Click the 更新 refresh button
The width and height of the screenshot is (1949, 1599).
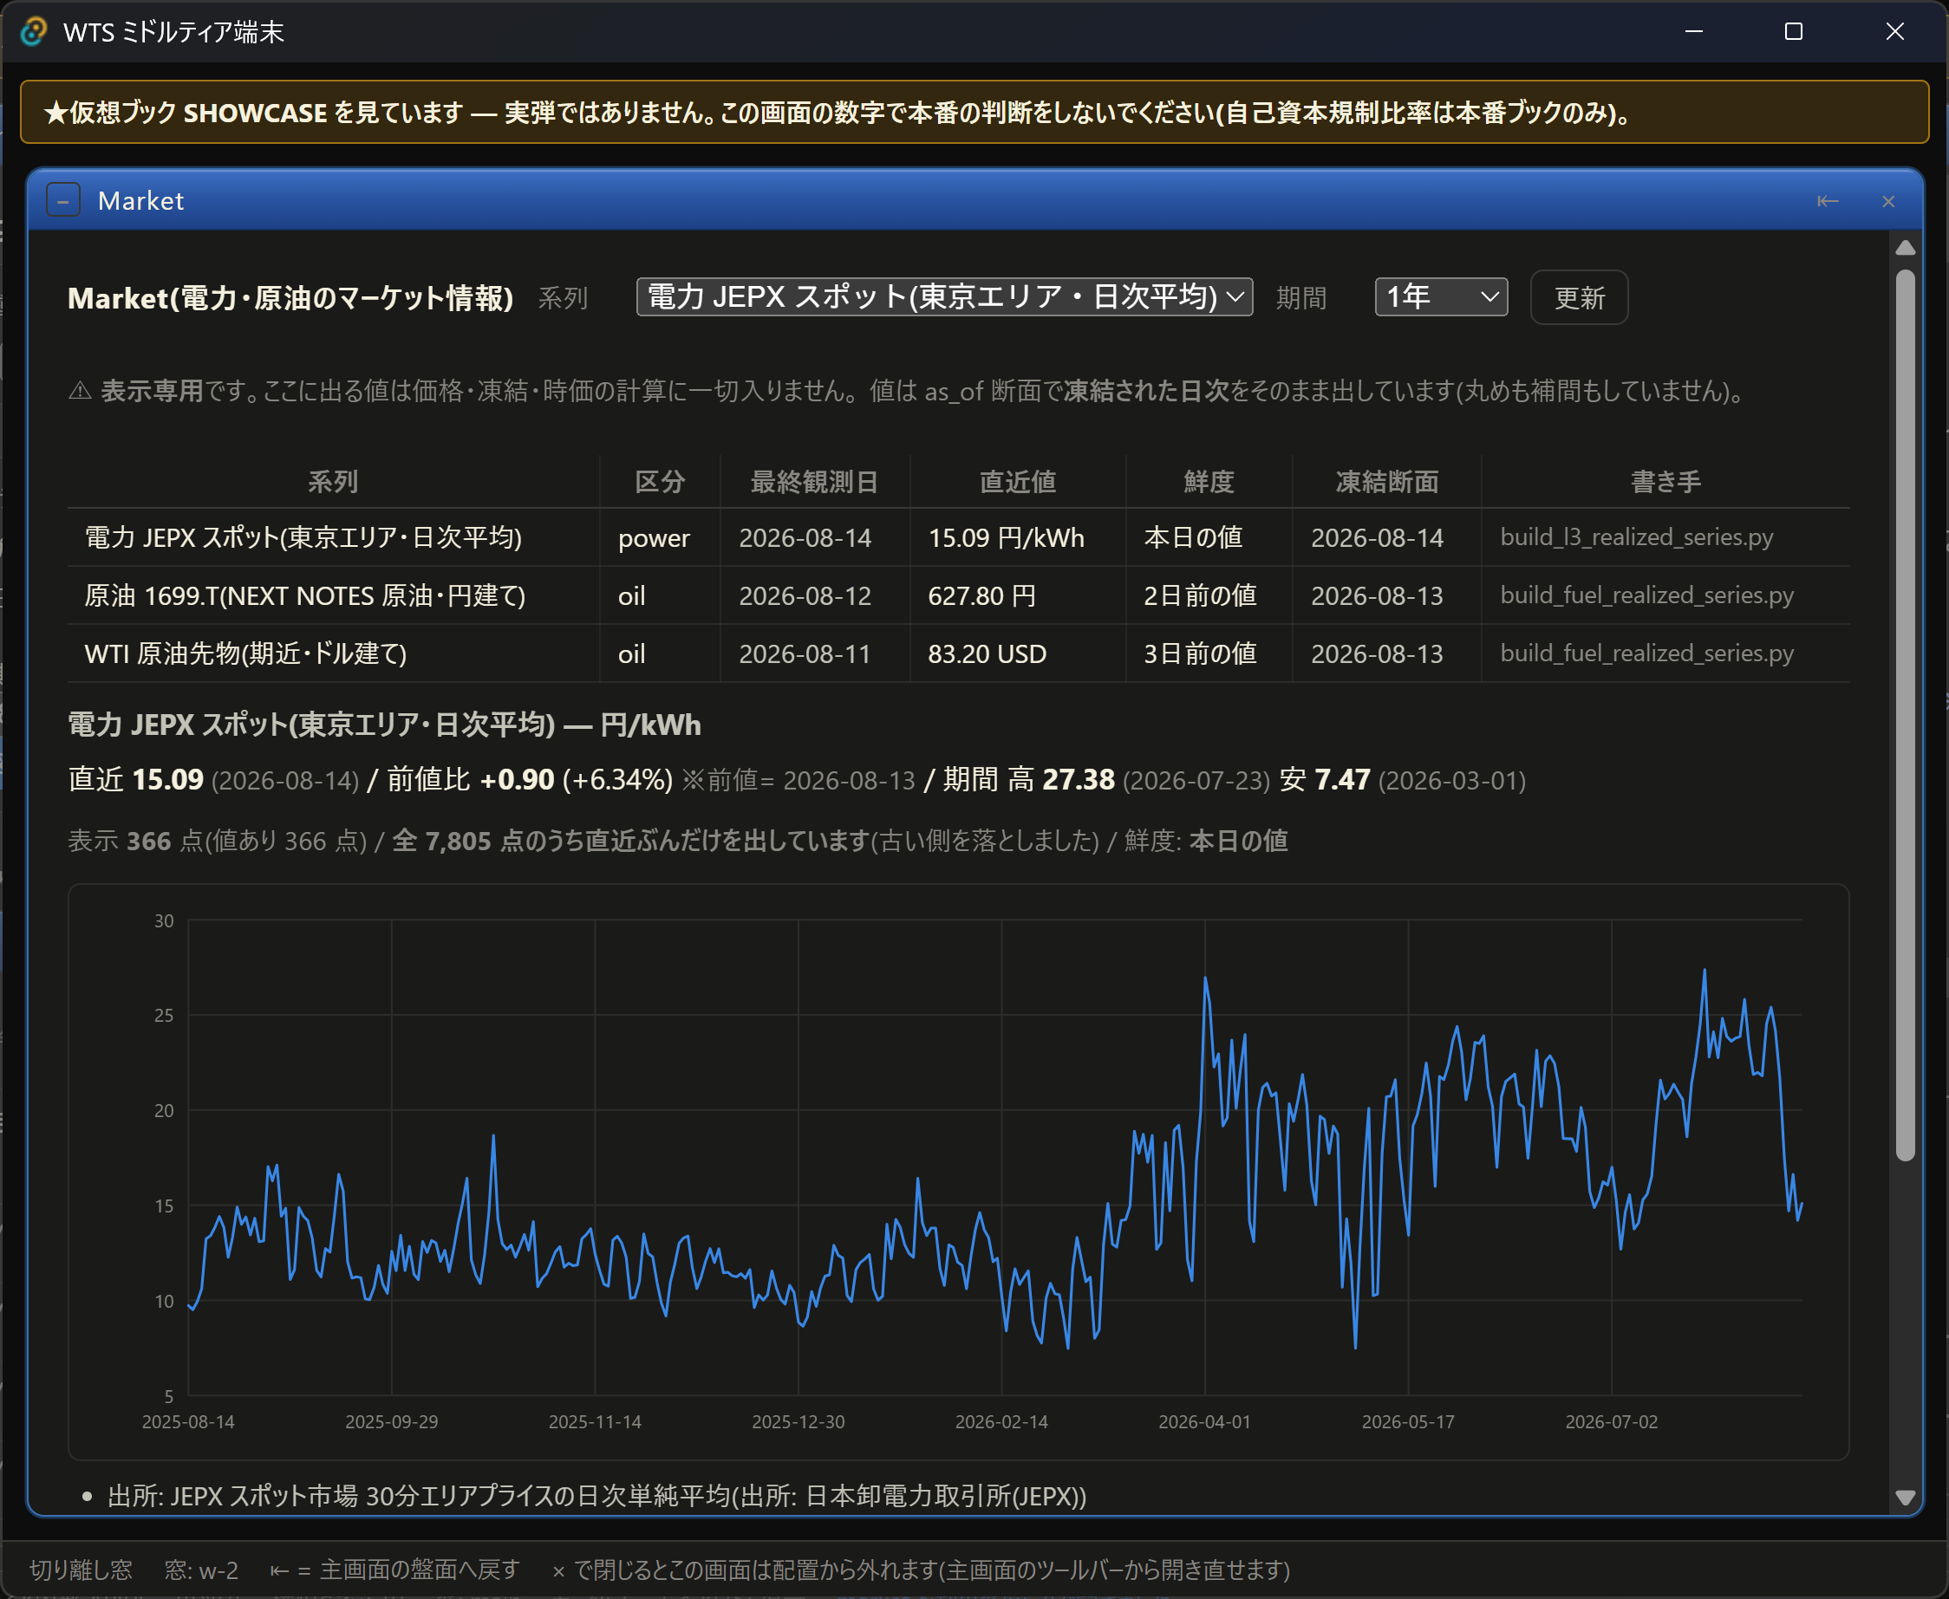point(1579,297)
